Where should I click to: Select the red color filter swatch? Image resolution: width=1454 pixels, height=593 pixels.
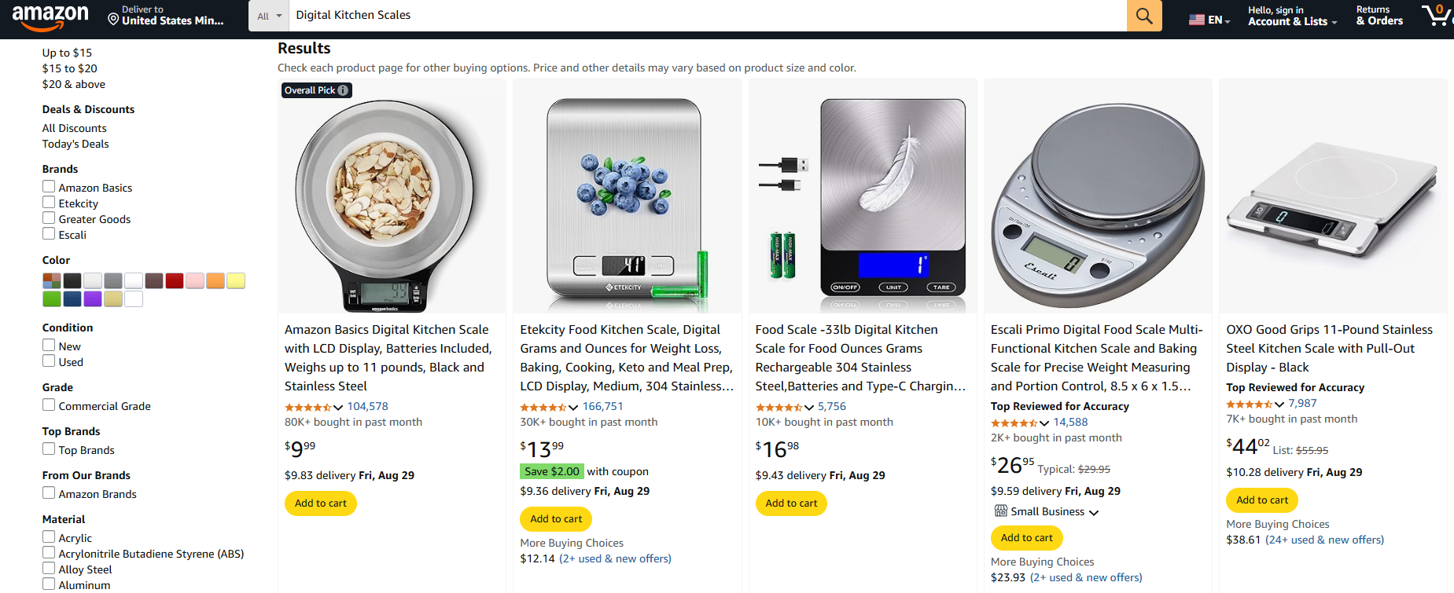pos(174,280)
